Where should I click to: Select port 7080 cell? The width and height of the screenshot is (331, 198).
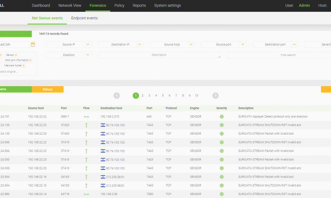[150, 194]
